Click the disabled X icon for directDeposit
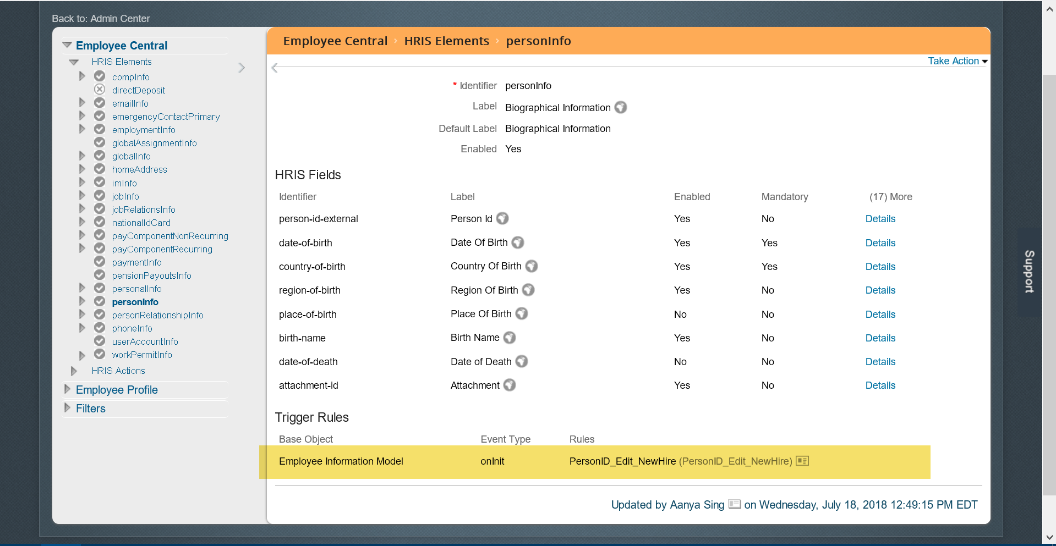 (100, 90)
